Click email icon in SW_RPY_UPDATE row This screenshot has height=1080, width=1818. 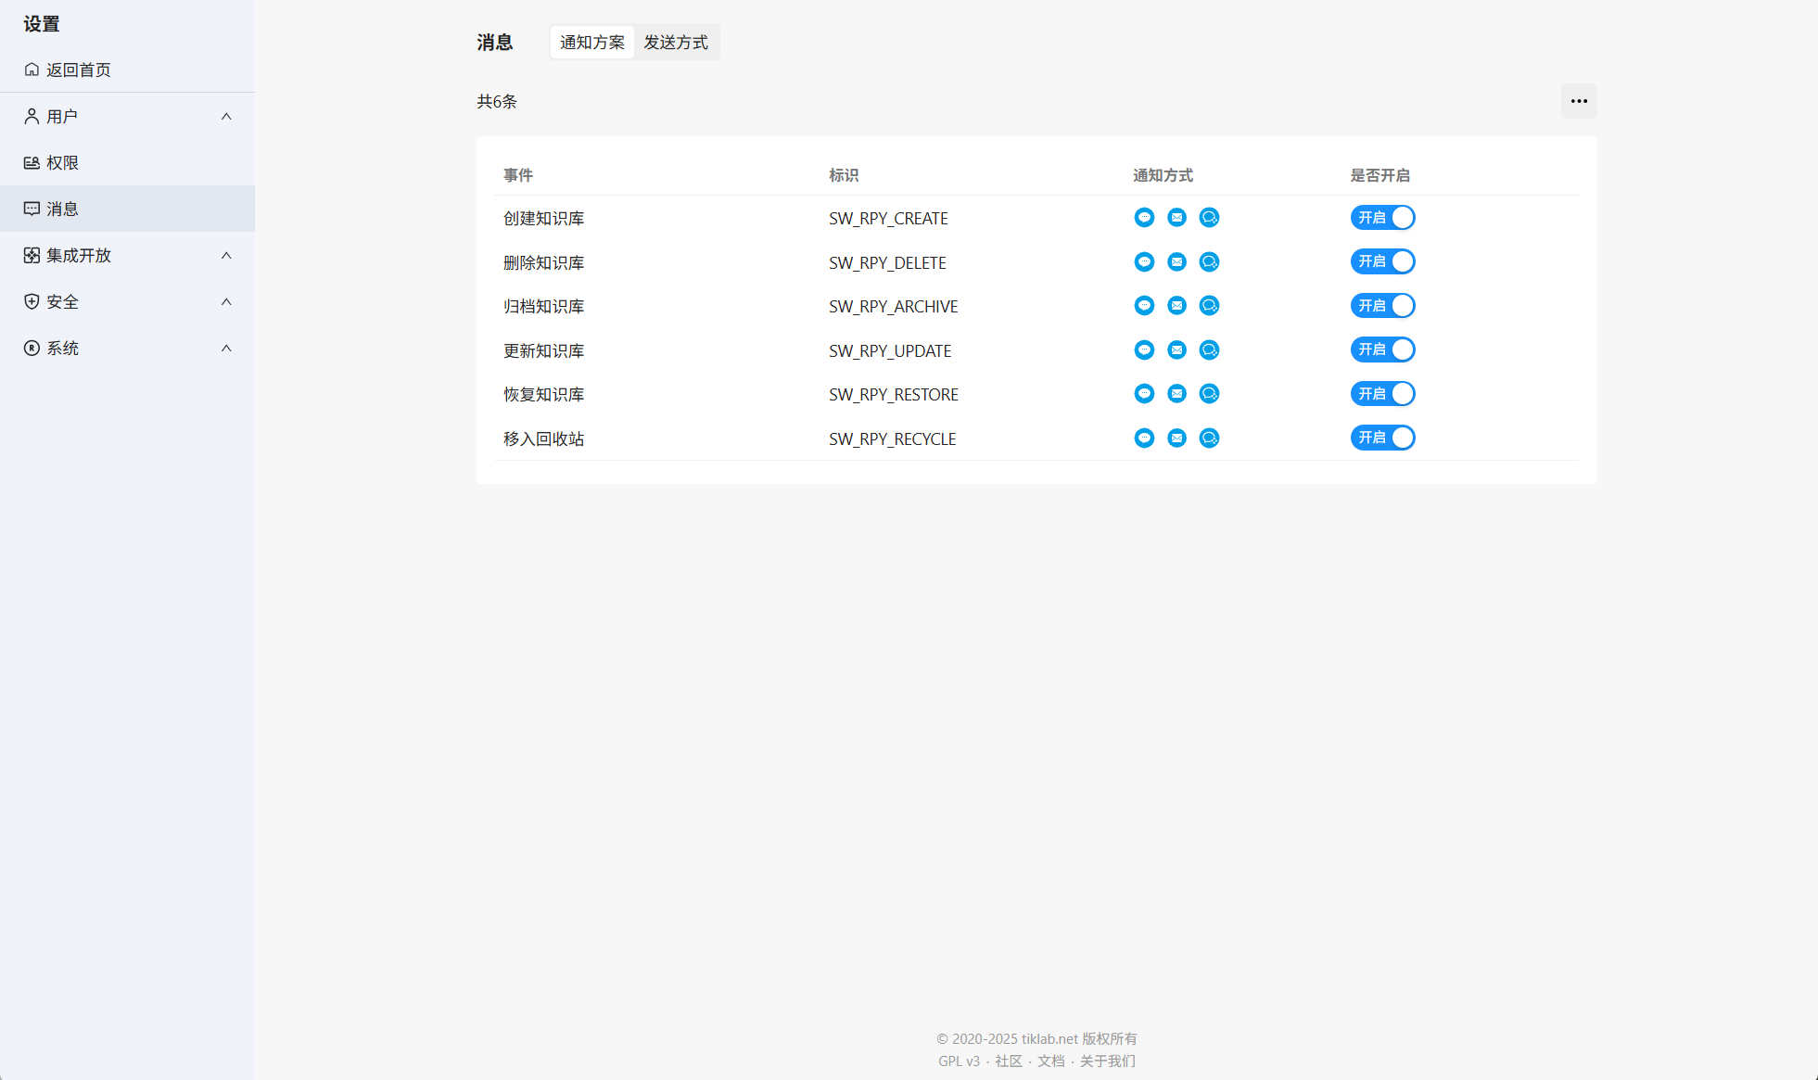tap(1176, 350)
